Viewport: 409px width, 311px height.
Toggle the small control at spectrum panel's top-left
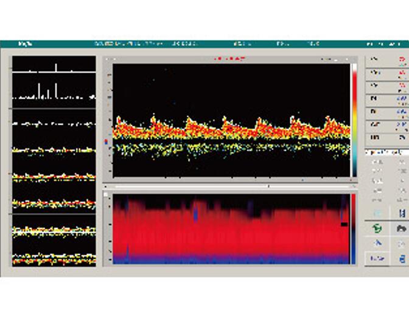[x=107, y=60]
